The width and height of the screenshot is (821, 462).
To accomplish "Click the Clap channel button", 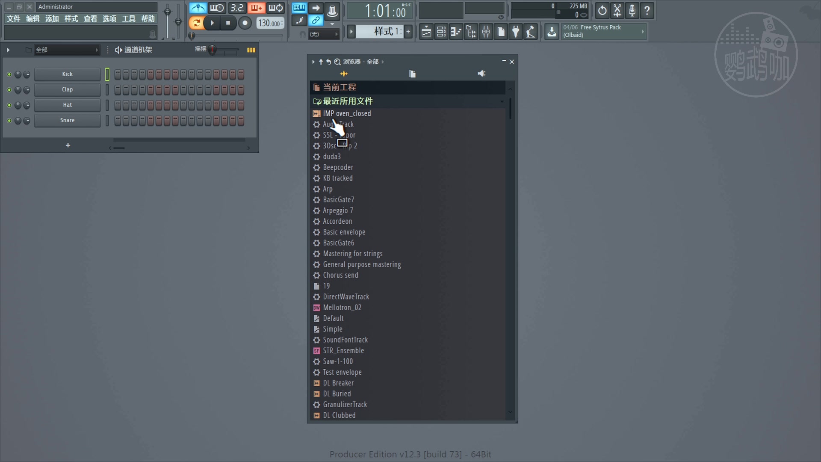I will [67, 90].
